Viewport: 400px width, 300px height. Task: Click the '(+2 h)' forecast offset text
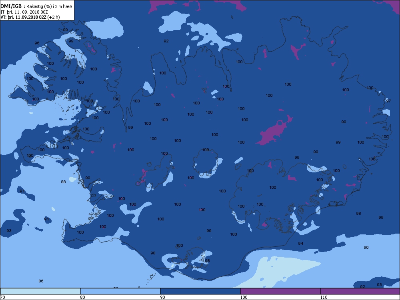tap(54, 17)
